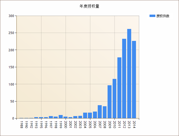Click x-axis label 1995

pos(41,125)
